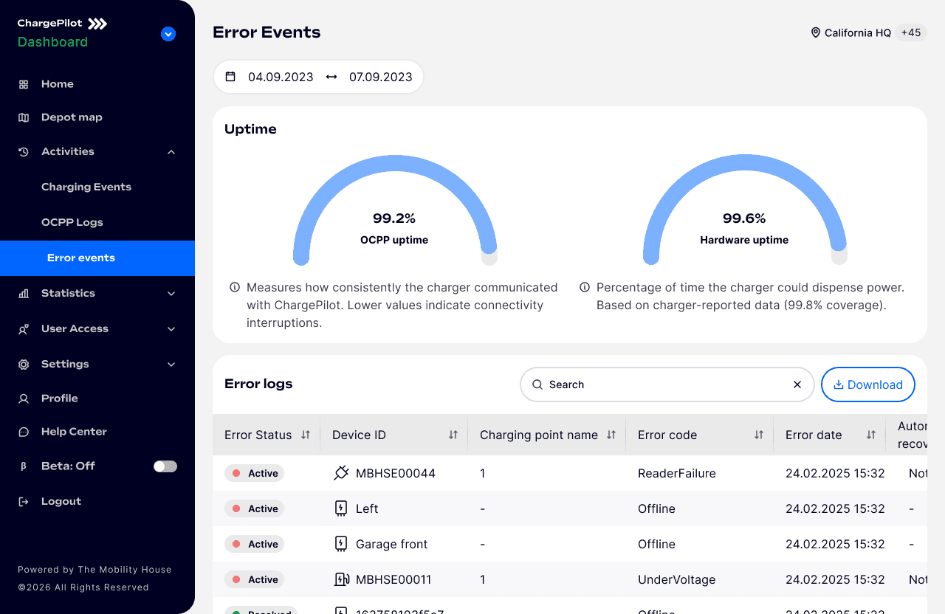Image resolution: width=945 pixels, height=614 pixels.
Task: Click the charger icon beside MBHSE00011
Action: click(x=341, y=579)
